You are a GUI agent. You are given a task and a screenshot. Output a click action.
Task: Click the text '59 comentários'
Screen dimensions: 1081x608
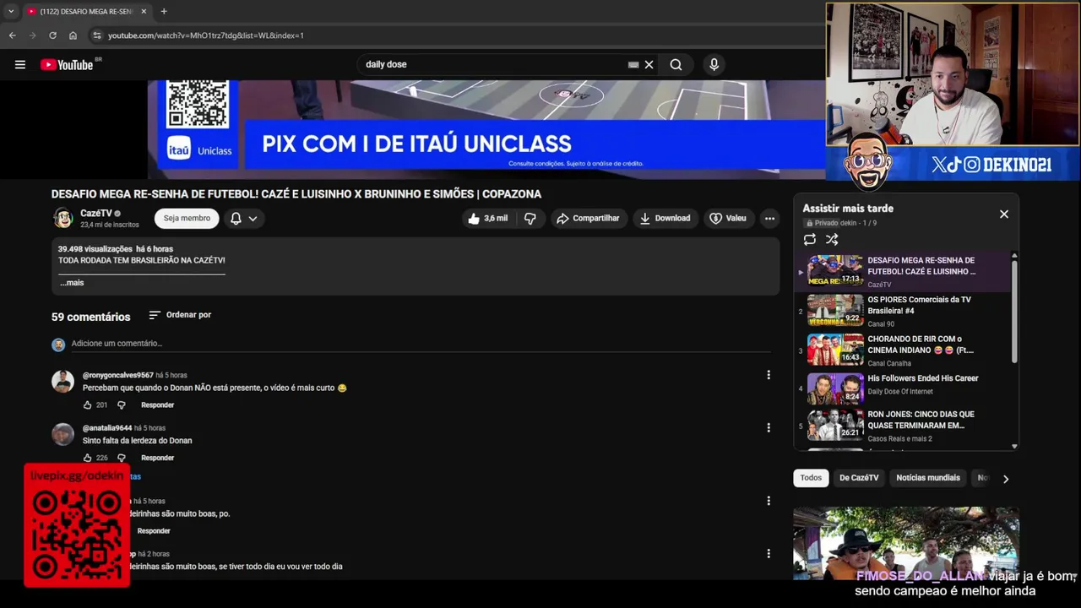click(x=90, y=317)
